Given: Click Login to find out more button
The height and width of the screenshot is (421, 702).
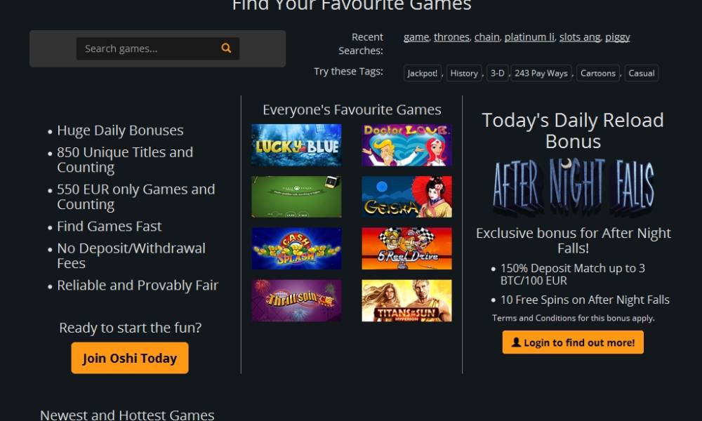Looking at the screenshot, I should [573, 342].
